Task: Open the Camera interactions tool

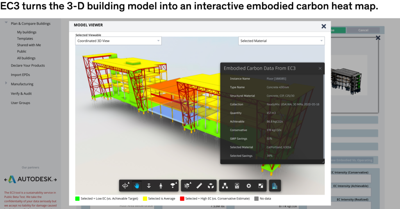Action: [x=173, y=186]
